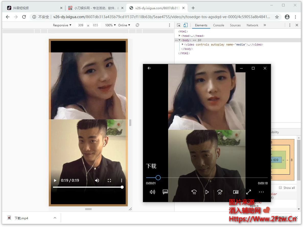303x227 pixels.
Task: Click the browser video progress bar
Action: point(88,187)
